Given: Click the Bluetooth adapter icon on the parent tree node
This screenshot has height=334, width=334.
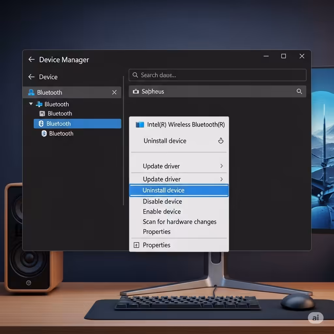Looking at the screenshot, I should click(x=39, y=104).
